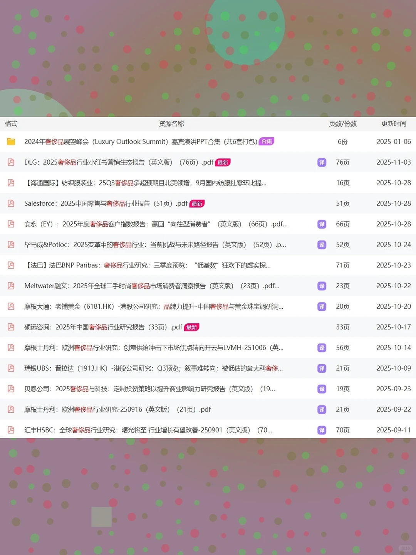Open 摩根士丹利 欧洲奢侈品行业研究 LVMH-251006 report

tap(154, 348)
